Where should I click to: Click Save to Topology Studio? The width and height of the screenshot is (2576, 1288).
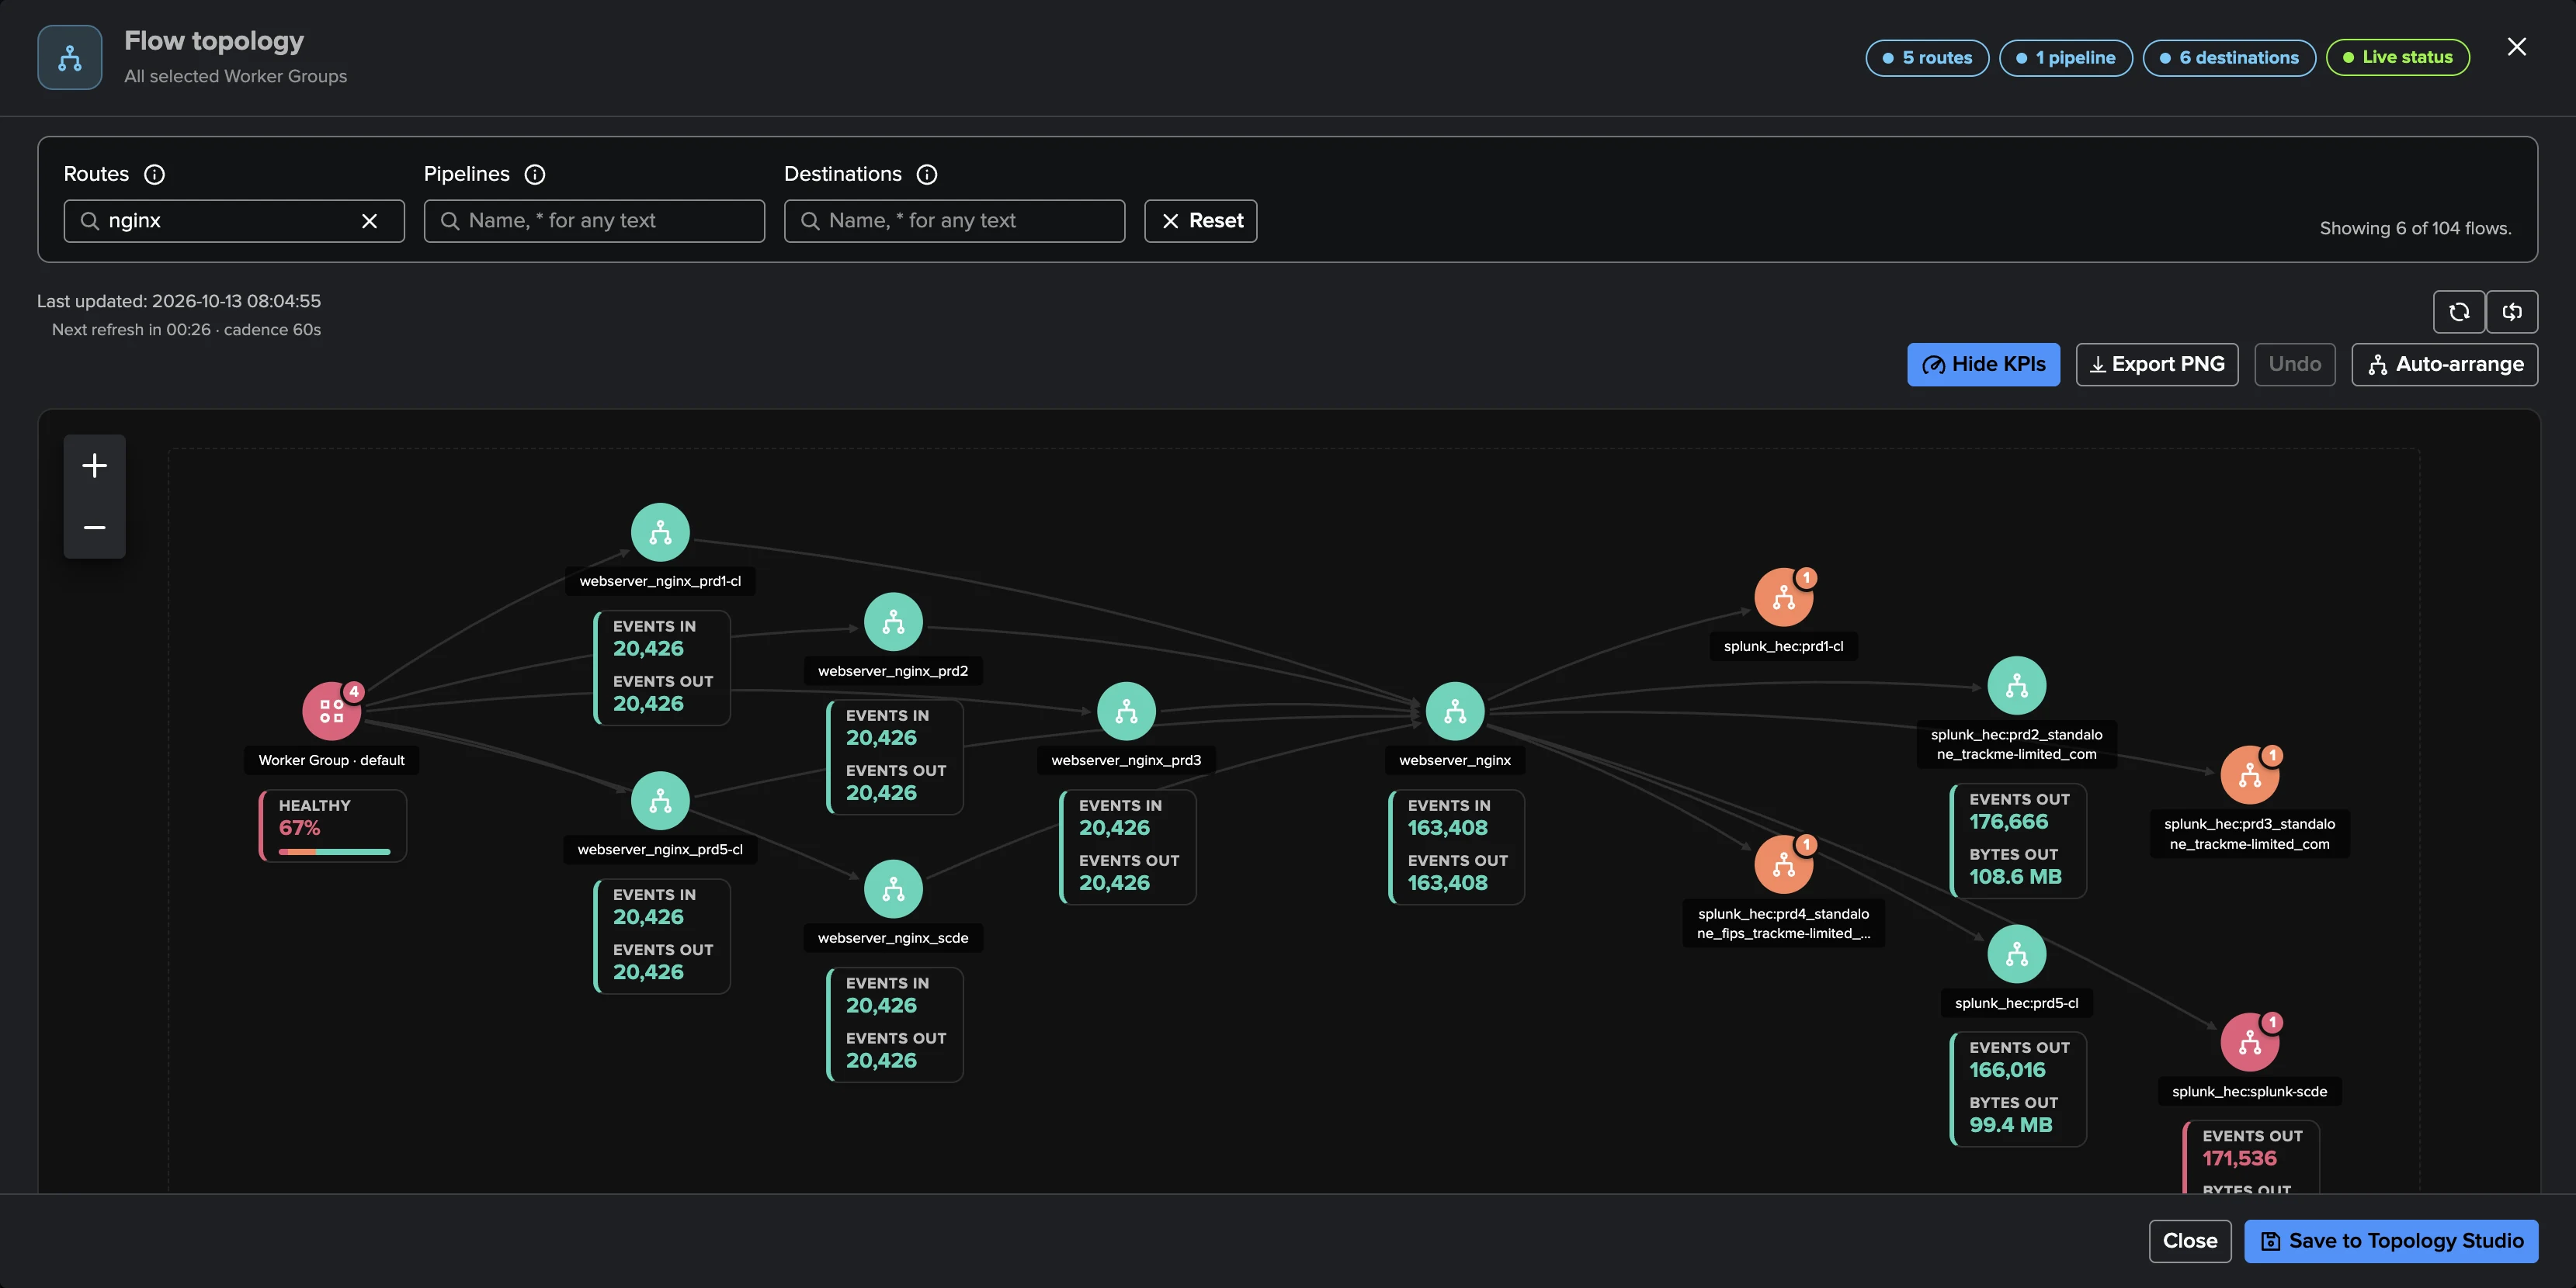tap(2391, 1241)
